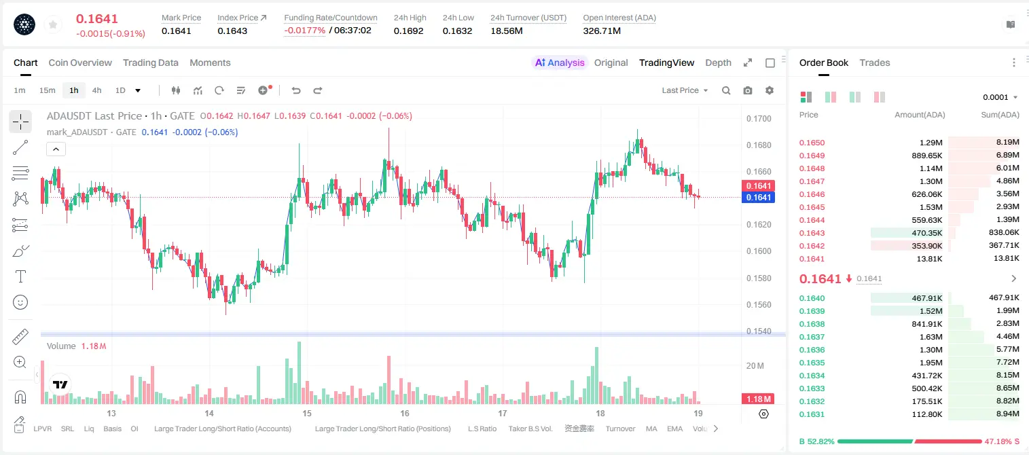Select the trend line drawing tool

point(20,147)
